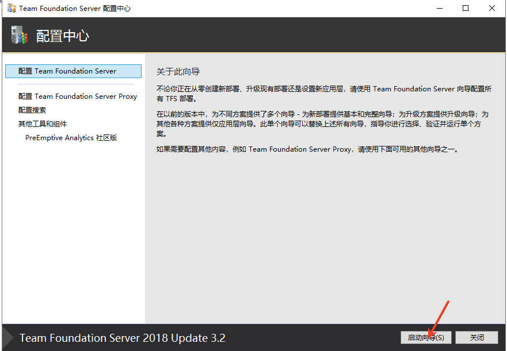Click the title bar application icon
Viewport: 507px width, 351px height.
[x=12, y=9]
